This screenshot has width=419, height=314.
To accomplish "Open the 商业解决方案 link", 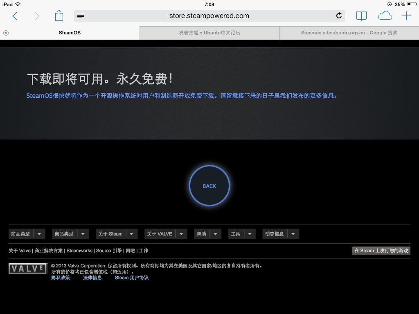I will pos(49,251).
